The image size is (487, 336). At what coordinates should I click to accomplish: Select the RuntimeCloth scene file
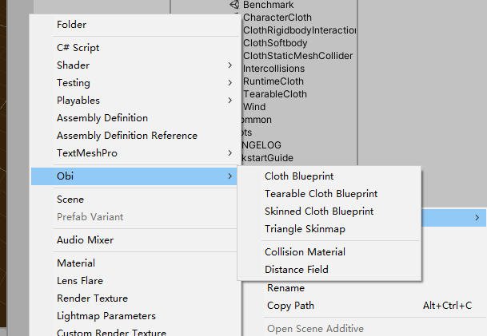point(273,81)
